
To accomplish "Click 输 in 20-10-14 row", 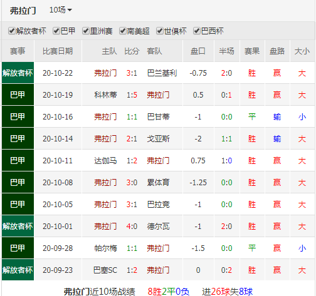I will (x=277, y=139).
